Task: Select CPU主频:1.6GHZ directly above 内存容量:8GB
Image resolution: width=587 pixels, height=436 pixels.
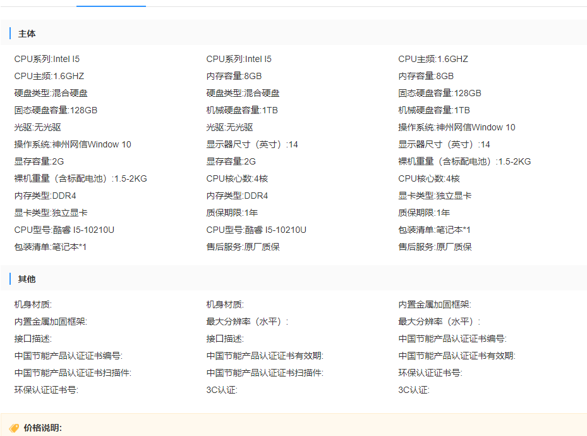Action: (433, 59)
